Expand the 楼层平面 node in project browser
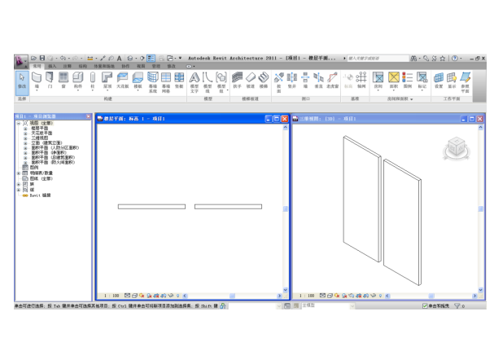 coord(25,129)
